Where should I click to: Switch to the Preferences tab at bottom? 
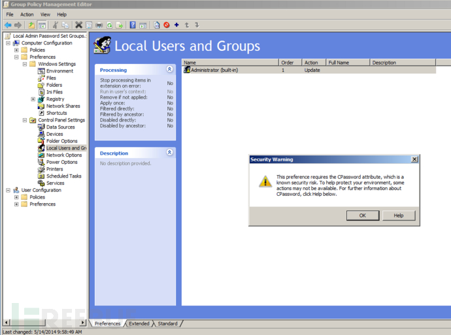pos(107,323)
